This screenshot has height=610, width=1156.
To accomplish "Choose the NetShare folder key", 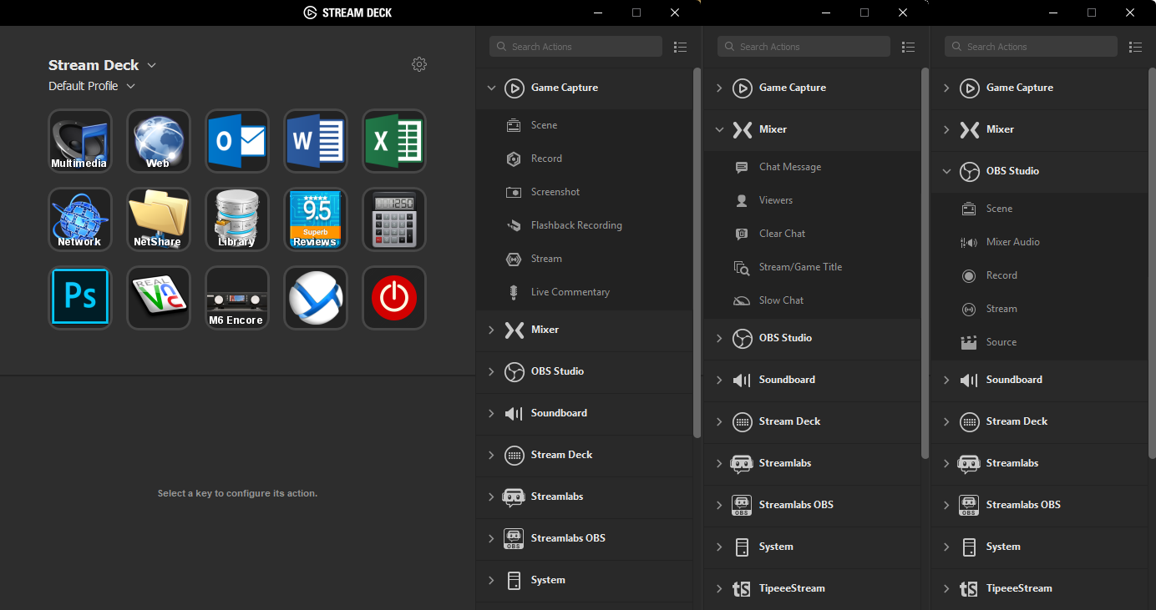I will [x=159, y=219].
